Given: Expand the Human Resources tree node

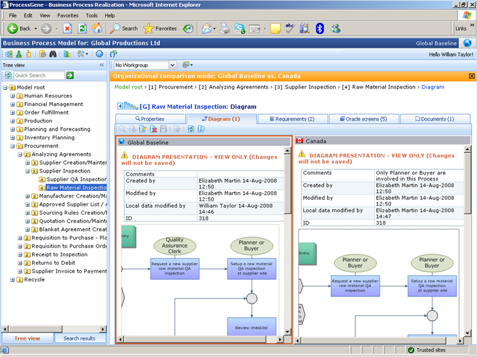Looking at the screenshot, I should 13,96.
